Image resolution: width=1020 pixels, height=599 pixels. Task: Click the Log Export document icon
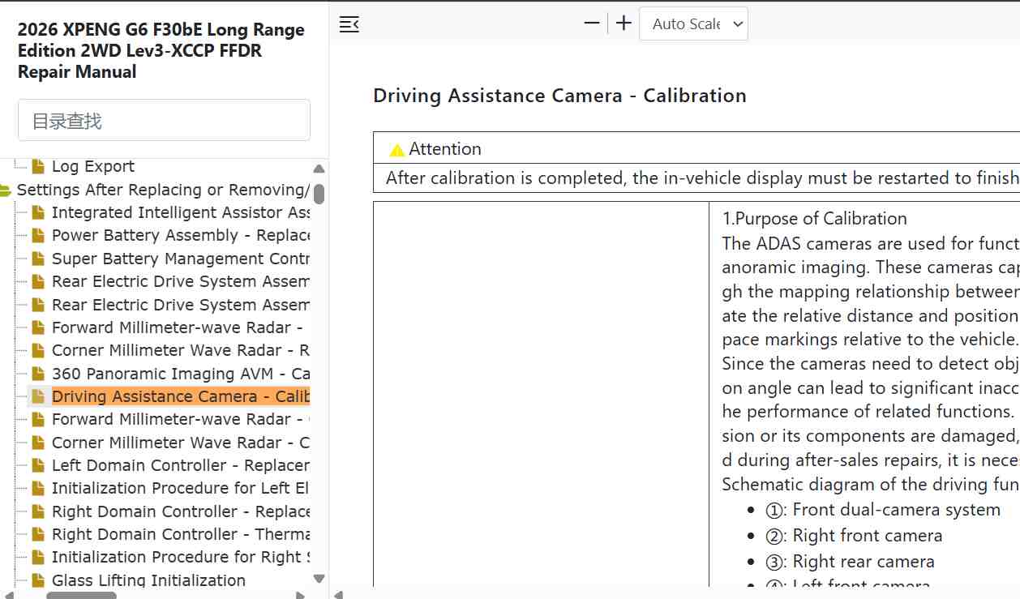[38, 166]
